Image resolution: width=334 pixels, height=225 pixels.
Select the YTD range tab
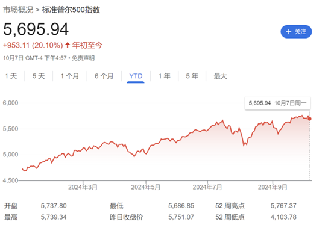coord(136,76)
